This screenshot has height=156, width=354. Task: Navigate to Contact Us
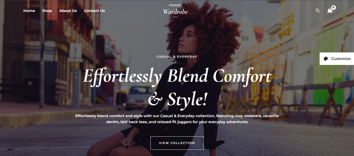coord(94,11)
